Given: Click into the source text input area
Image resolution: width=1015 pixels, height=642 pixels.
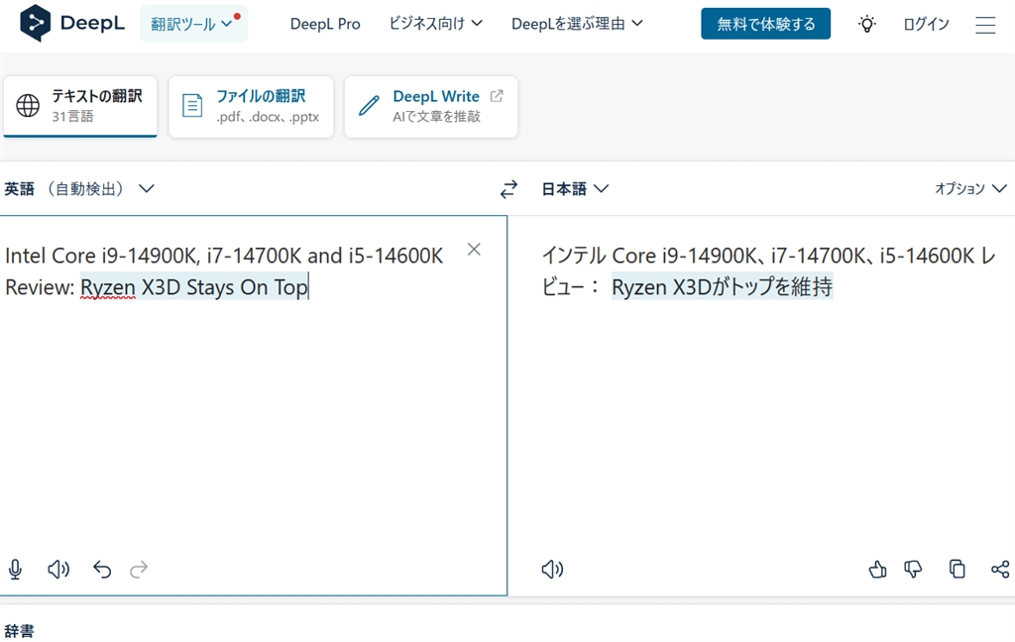Looking at the screenshot, I should click(253, 405).
